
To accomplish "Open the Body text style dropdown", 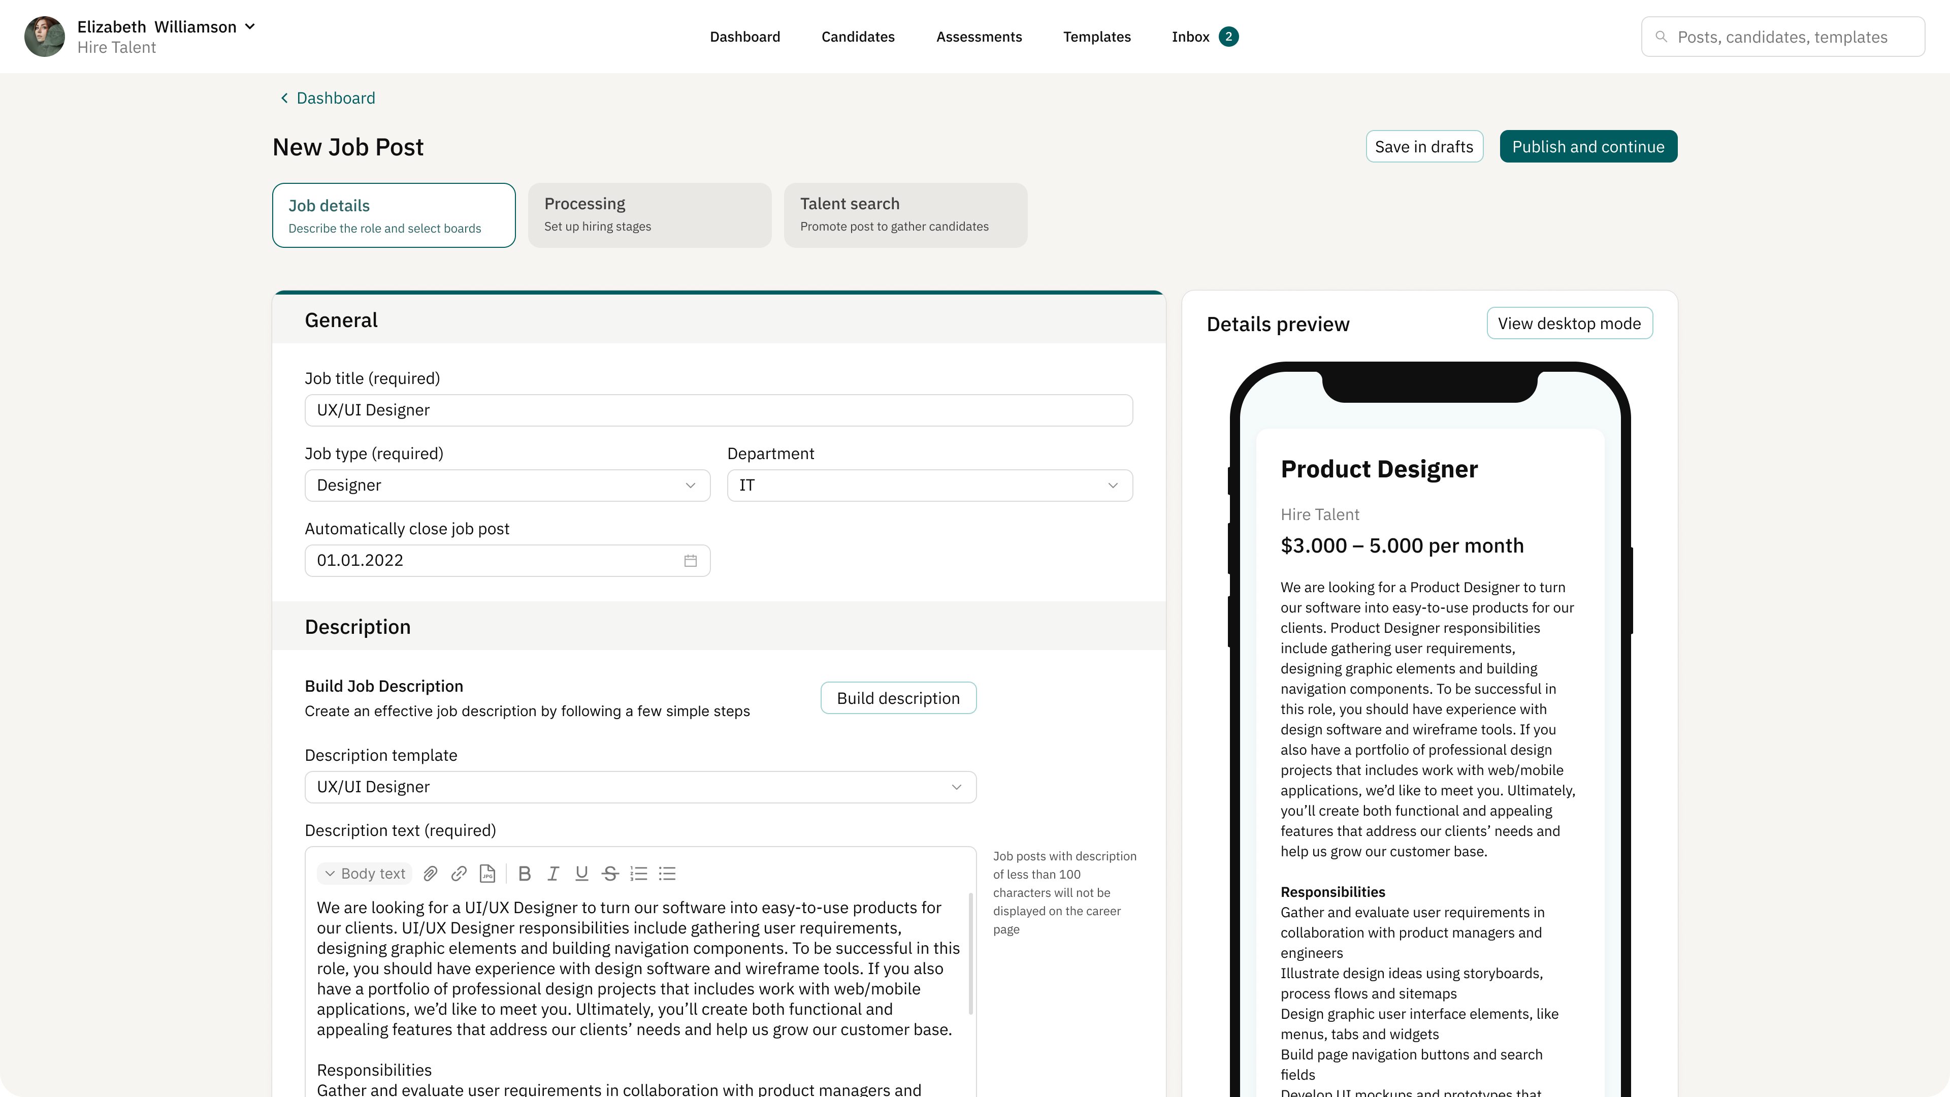I will point(365,874).
